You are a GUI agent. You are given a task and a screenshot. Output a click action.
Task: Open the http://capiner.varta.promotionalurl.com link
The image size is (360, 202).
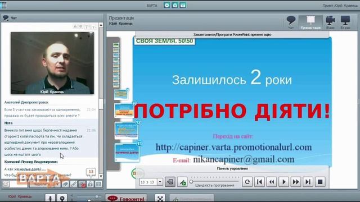[x=234, y=147]
